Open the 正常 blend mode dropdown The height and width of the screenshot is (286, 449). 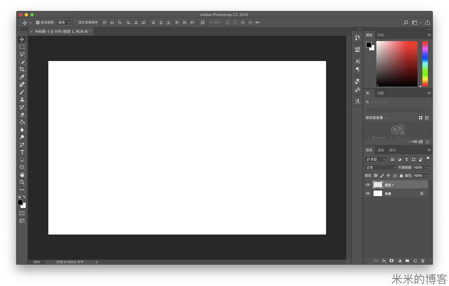coord(381,167)
